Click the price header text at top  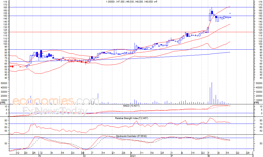point(131,2)
